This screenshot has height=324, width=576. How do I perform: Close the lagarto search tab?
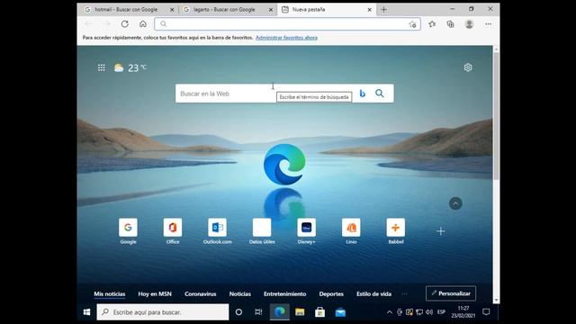(271, 10)
